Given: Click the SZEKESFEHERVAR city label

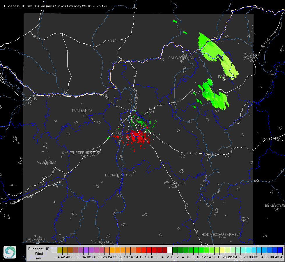Looking at the screenshot, I should pos(83,153).
